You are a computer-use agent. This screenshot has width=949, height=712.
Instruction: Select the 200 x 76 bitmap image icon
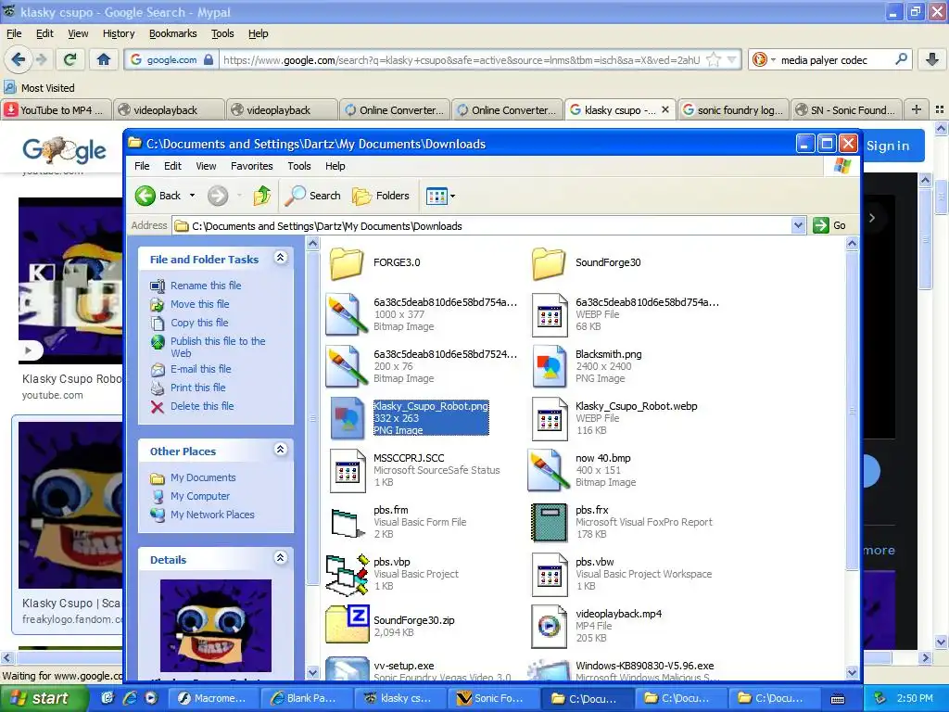347,367
